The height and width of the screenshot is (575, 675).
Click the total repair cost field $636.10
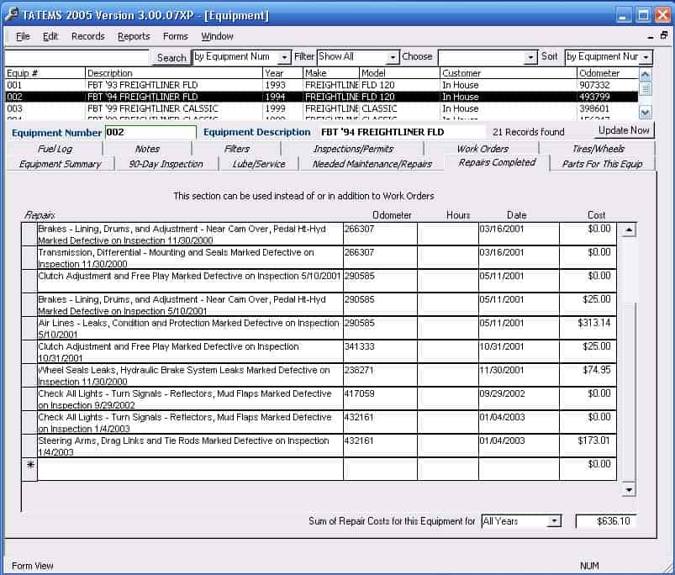(606, 521)
